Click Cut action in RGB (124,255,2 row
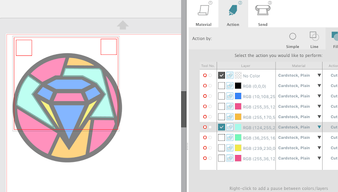338x192 pixels. coord(334,127)
